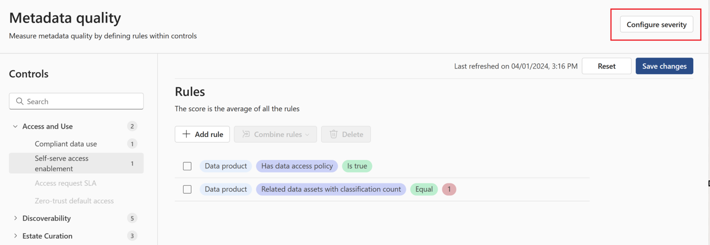710x245 pixels.
Task: Tick the checkbox for classification count rule
Action: [187, 189]
